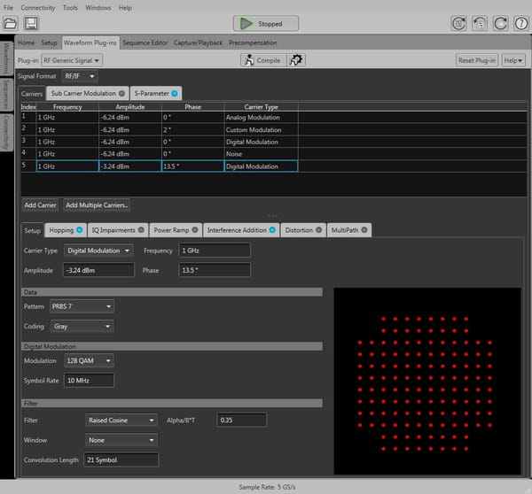Image resolution: width=532 pixels, height=494 pixels.
Task: Click the open folder icon
Action: coord(12,24)
